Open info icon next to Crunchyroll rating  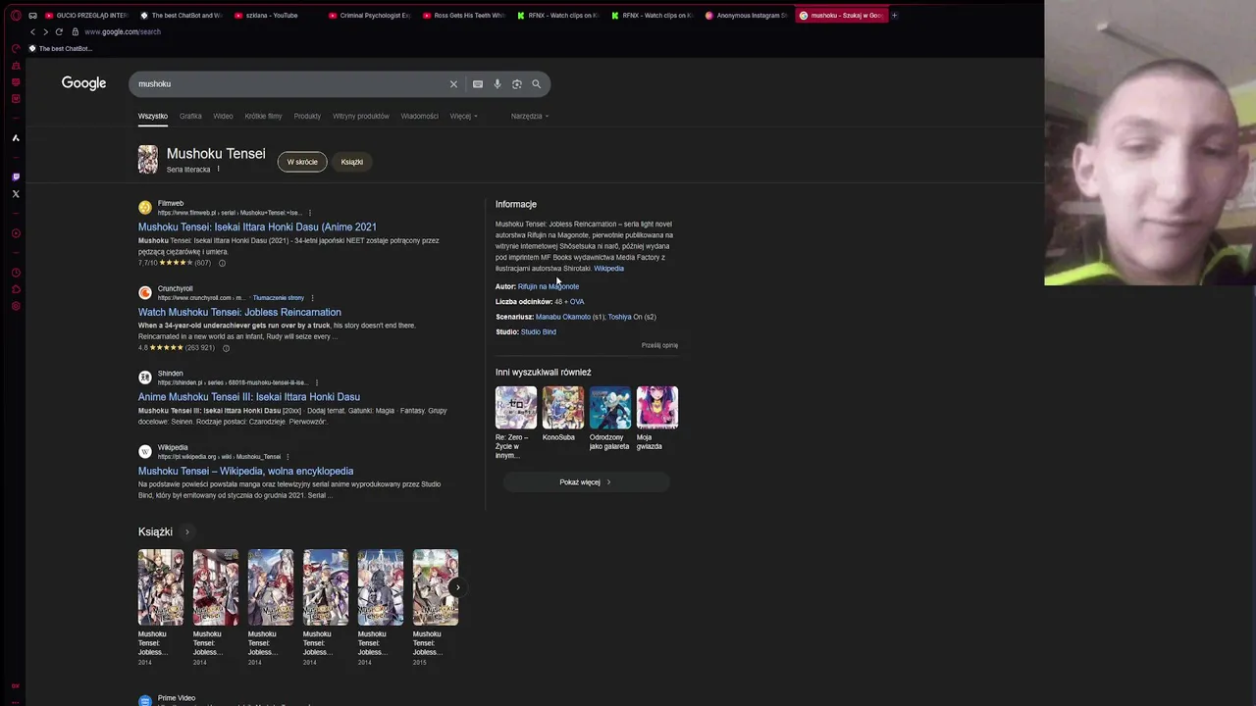click(x=226, y=348)
